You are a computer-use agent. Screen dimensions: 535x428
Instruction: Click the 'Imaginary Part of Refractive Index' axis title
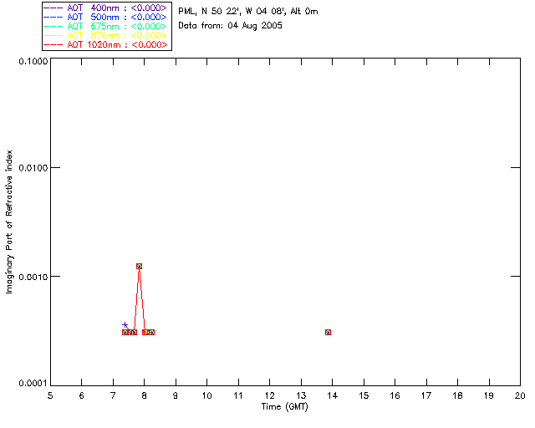point(9,222)
